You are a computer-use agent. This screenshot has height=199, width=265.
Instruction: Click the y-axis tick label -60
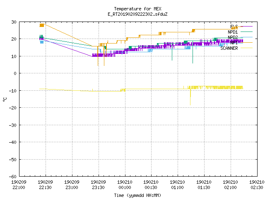point(13,177)
